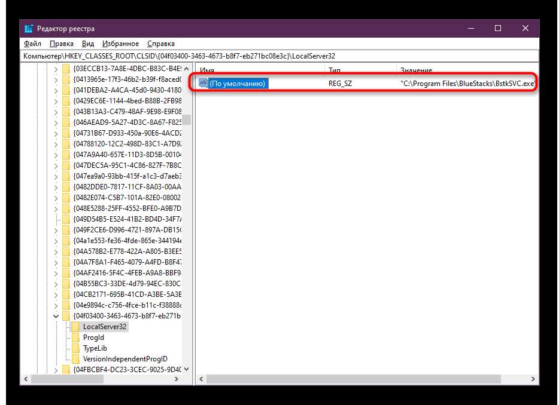Click tree pane scroll up arrow
559x405 pixels.
click(x=187, y=69)
